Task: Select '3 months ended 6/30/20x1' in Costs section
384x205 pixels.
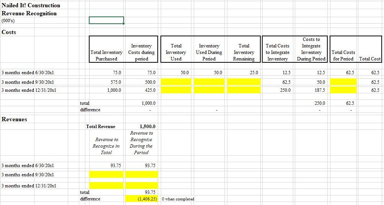Action: [x=28, y=73]
